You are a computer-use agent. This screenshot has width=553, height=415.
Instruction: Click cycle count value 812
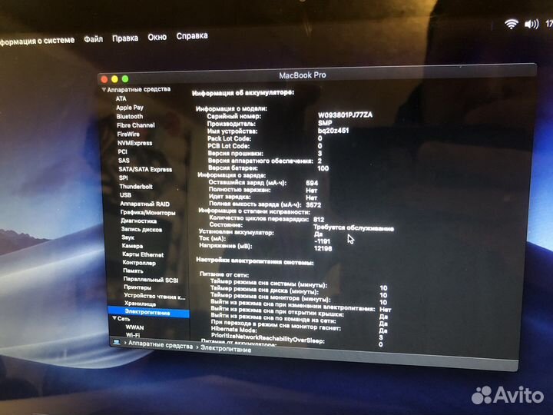[319, 220]
